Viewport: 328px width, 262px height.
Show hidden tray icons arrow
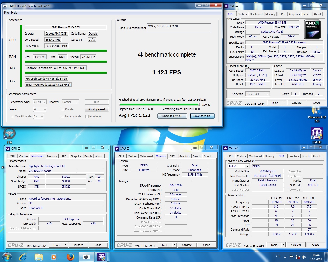(x=285, y=257)
